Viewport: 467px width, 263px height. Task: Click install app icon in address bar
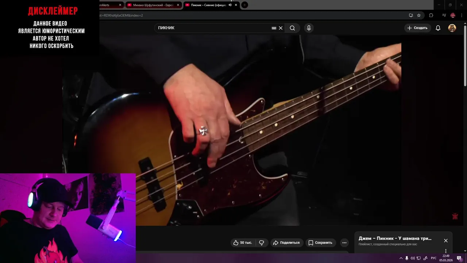(411, 15)
